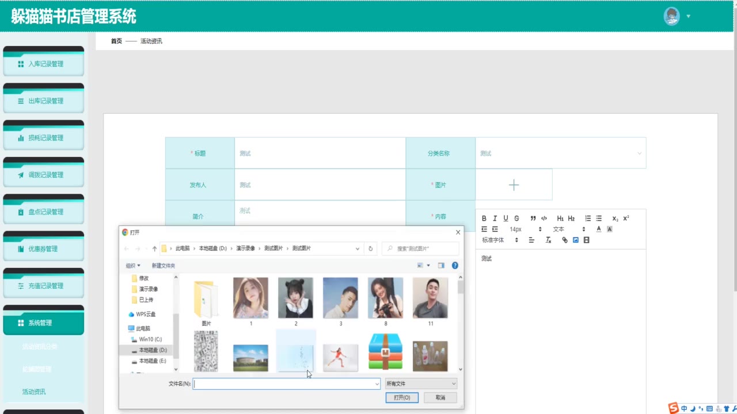Open the 所有文件 file type dropdown

[x=421, y=384]
